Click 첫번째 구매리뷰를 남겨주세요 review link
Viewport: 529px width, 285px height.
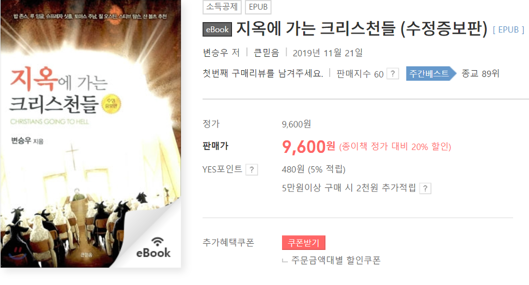click(263, 73)
